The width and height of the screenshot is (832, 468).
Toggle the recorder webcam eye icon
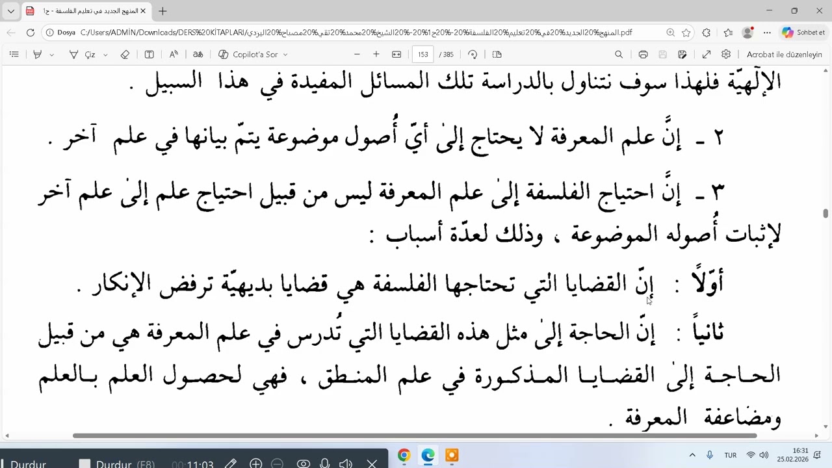[x=303, y=464]
